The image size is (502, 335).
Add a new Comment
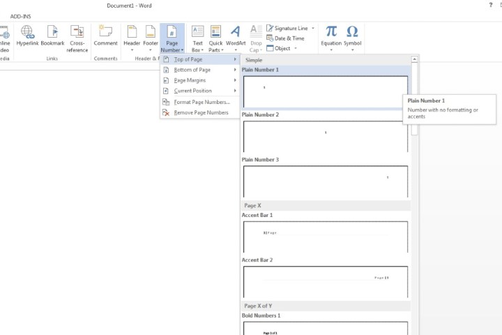coord(106,36)
